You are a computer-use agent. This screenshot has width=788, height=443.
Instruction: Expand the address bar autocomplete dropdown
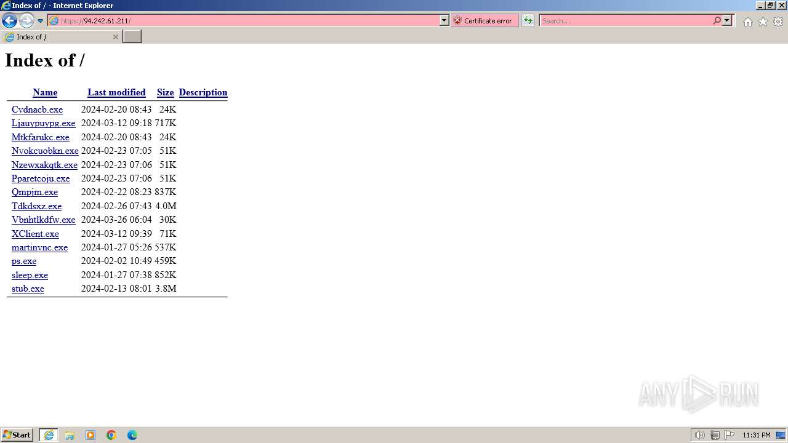click(x=444, y=21)
